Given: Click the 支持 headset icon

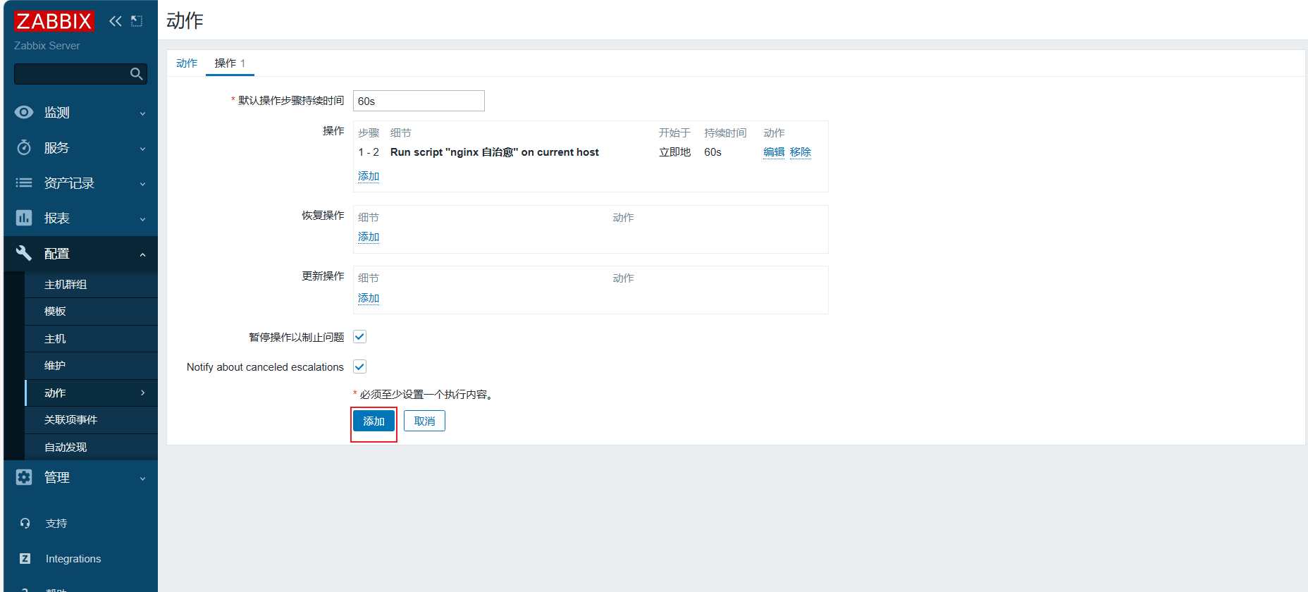Looking at the screenshot, I should pyautogui.click(x=25, y=524).
